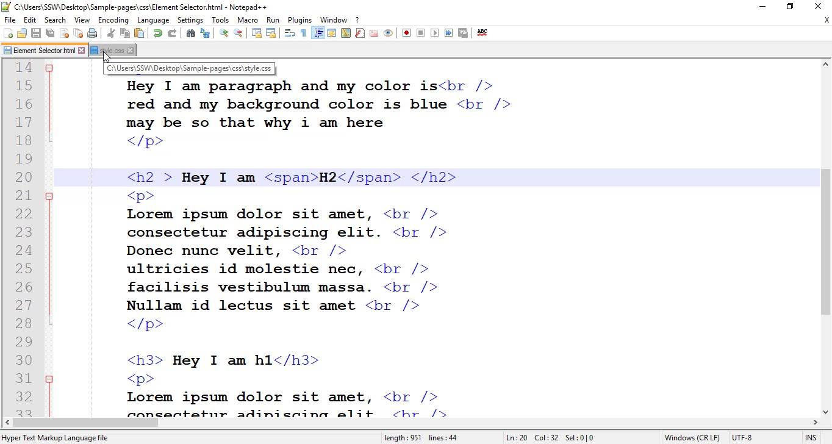The height and width of the screenshot is (444, 832).
Task: Collapse the fold marker at line 21
Action: (49, 196)
